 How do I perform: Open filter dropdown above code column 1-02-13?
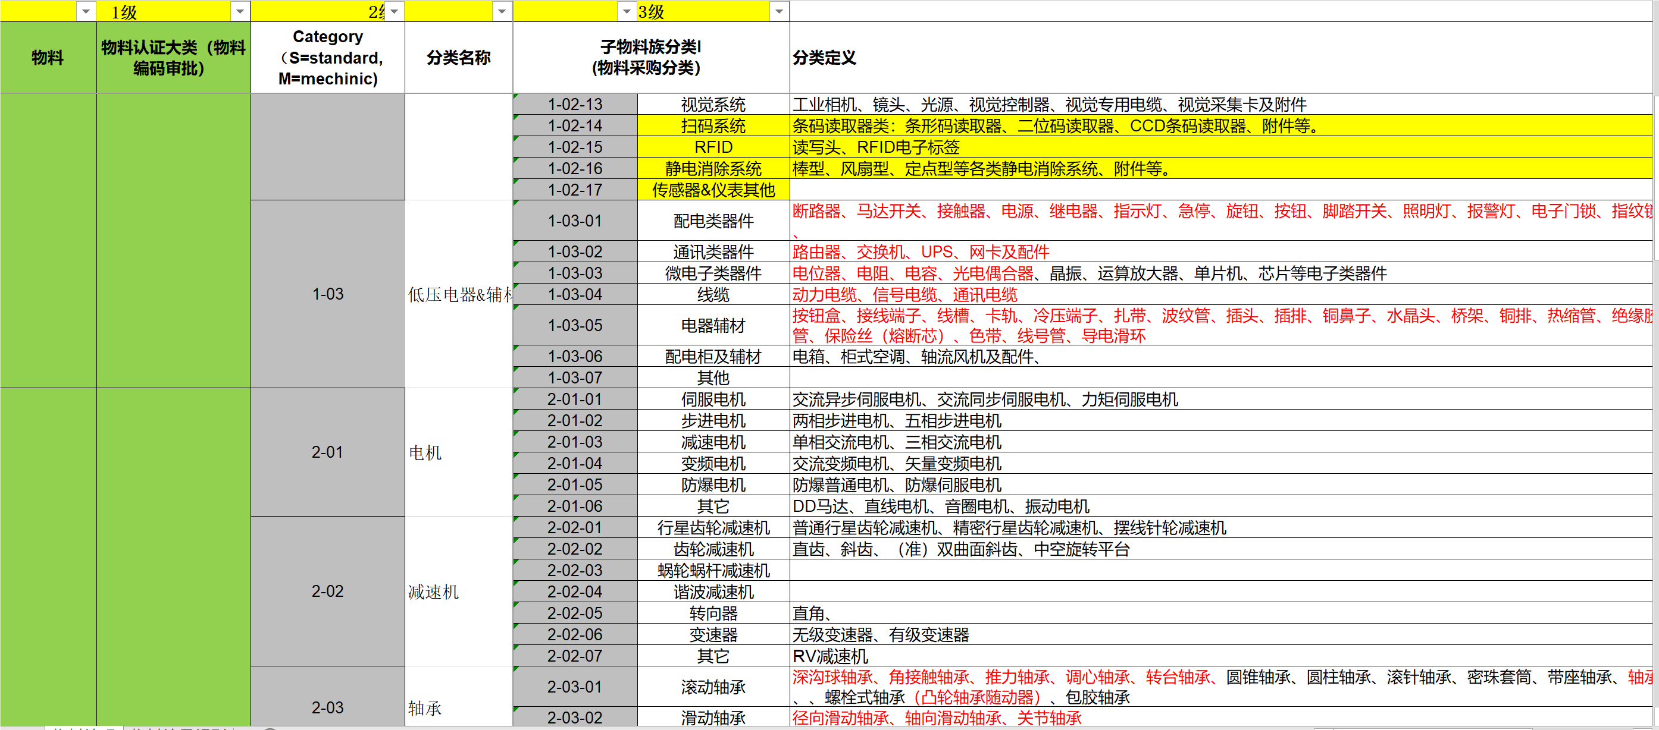(626, 11)
